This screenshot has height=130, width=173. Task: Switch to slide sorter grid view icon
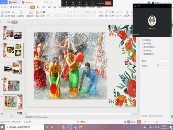(131, 122)
